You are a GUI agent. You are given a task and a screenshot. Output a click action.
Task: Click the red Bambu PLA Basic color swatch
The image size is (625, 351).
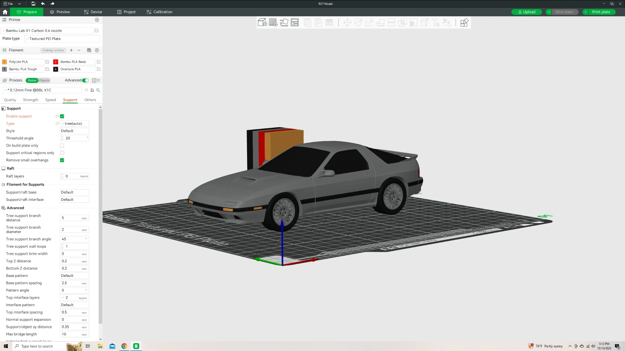click(56, 62)
